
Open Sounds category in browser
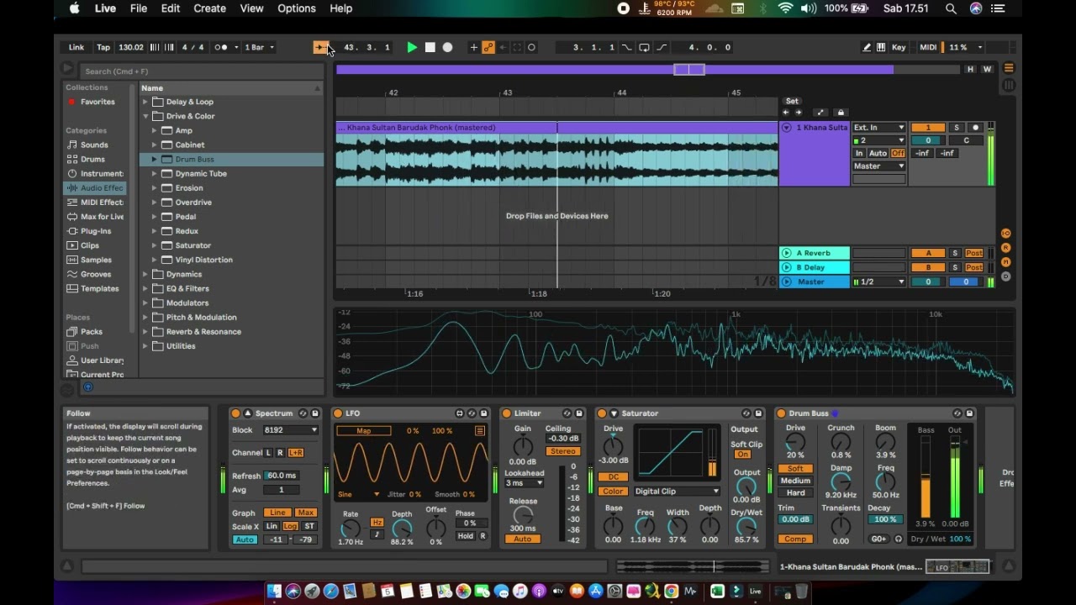pyautogui.click(x=94, y=145)
